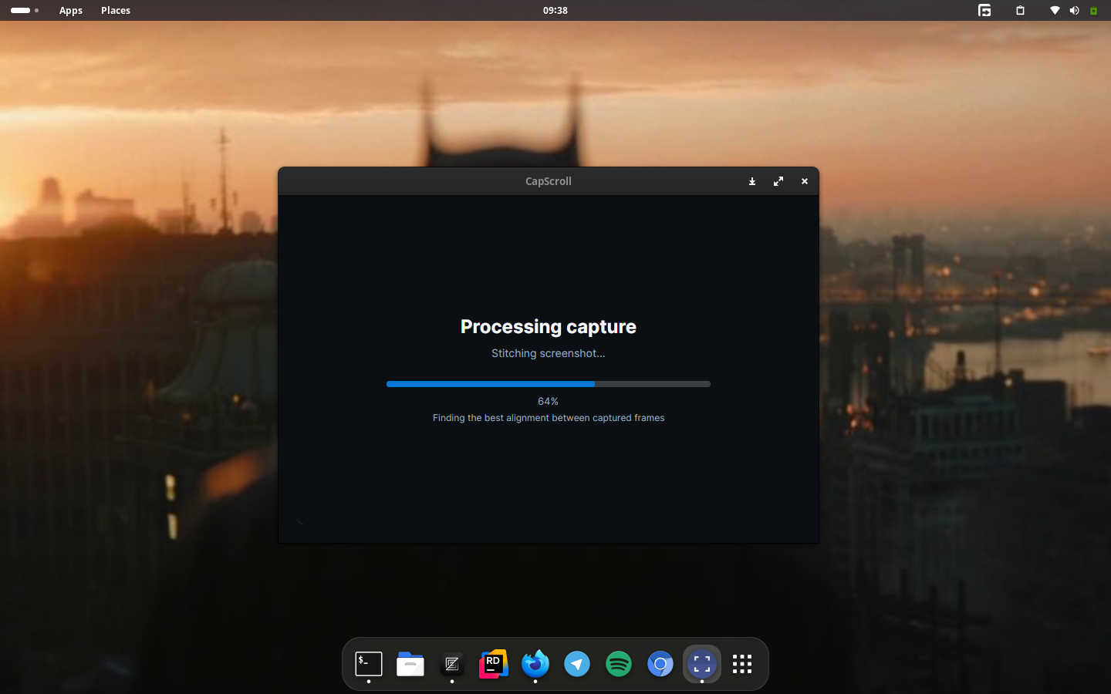Open the Terminal from the dock
Viewport: 1111px width, 694px height.
369,664
